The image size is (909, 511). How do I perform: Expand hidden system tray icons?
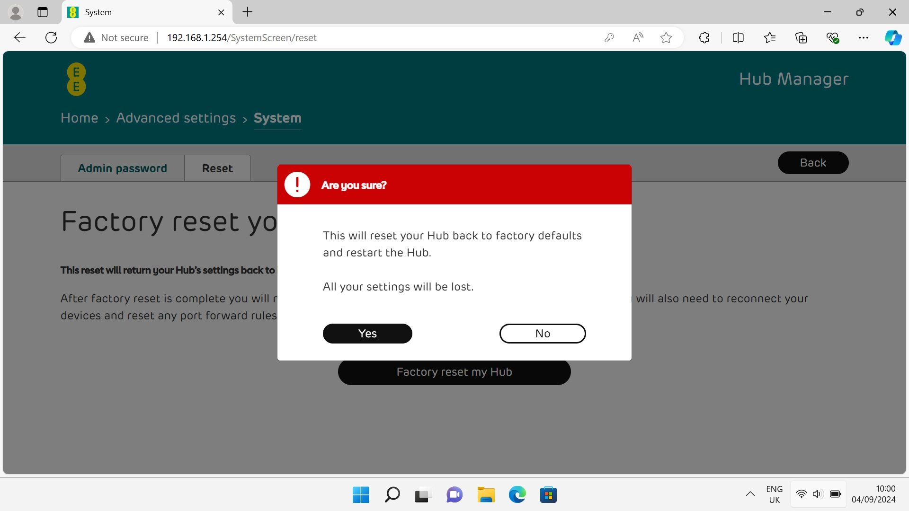(750, 494)
